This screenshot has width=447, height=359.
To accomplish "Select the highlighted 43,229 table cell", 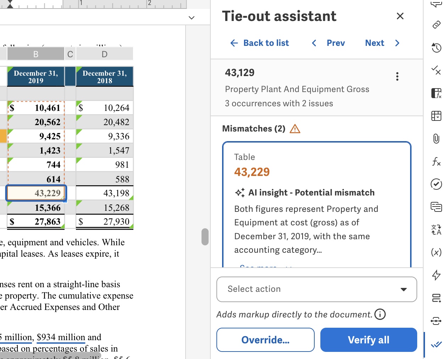I will tap(36, 193).
